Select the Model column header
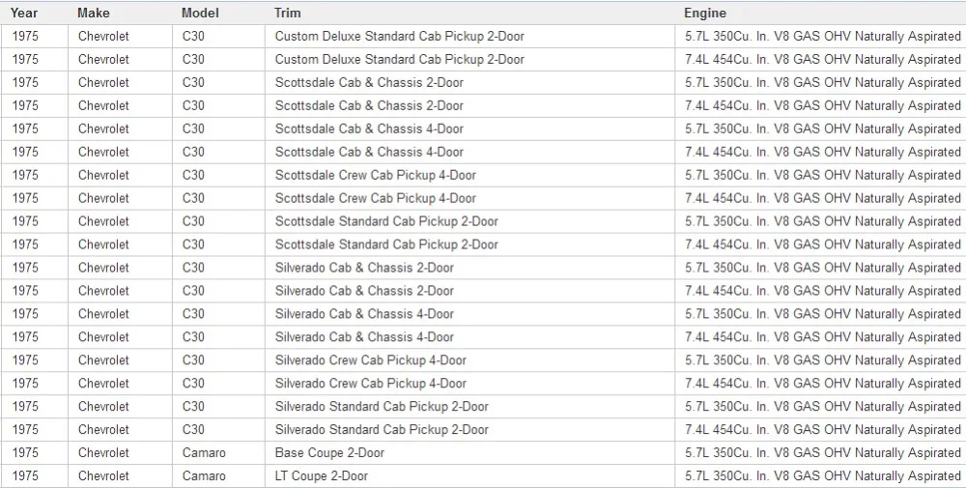This screenshot has height=488, width=966. pyautogui.click(x=200, y=13)
